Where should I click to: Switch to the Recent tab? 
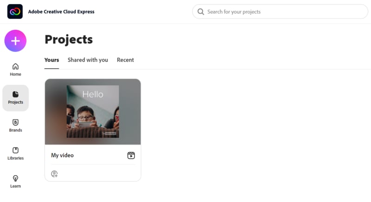[125, 60]
